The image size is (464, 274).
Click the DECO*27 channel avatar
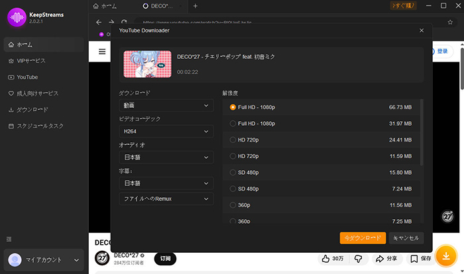pyautogui.click(x=102, y=258)
